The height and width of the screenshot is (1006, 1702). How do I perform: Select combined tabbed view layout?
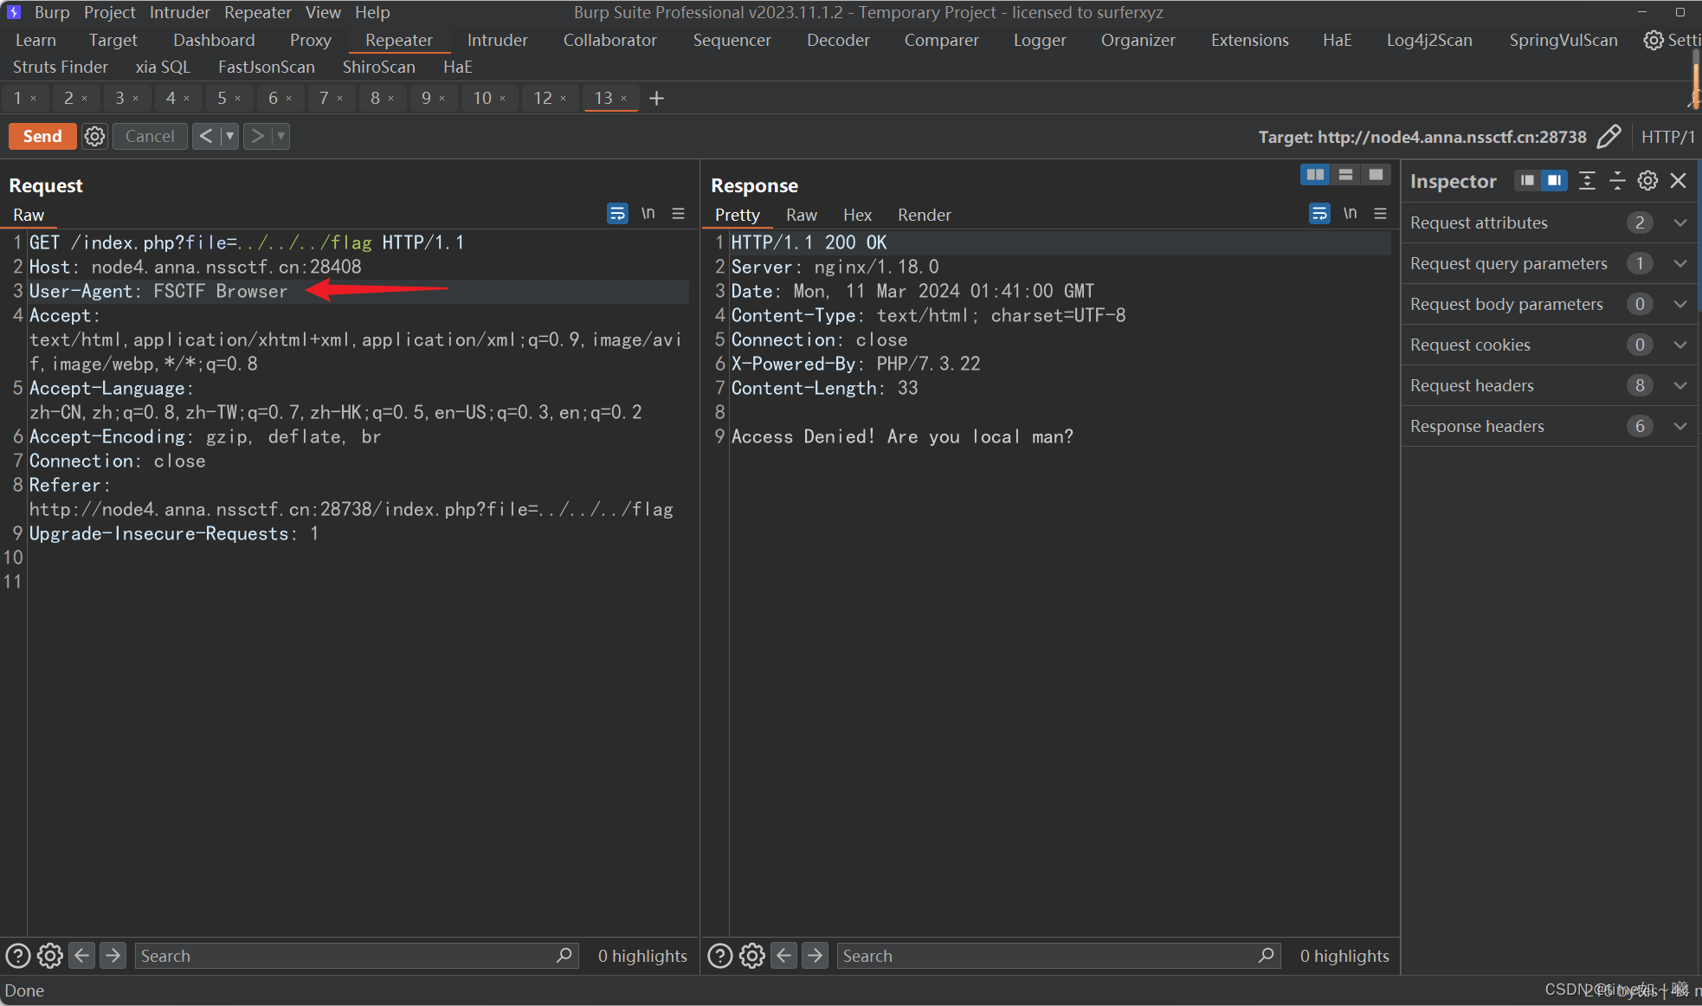(x=1376, y=175)
